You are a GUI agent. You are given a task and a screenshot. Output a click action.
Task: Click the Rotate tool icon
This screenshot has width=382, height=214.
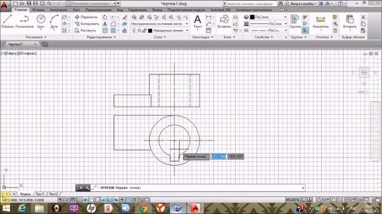click(x=105, y=17)
